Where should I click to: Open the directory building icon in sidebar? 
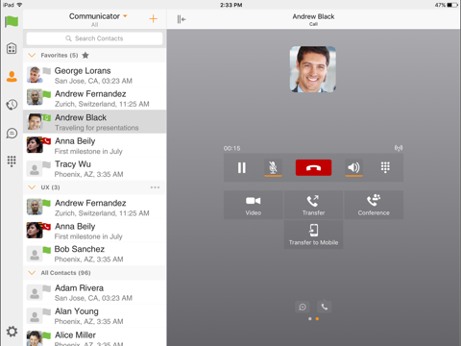pyautogui.click(x=12, y=48)
